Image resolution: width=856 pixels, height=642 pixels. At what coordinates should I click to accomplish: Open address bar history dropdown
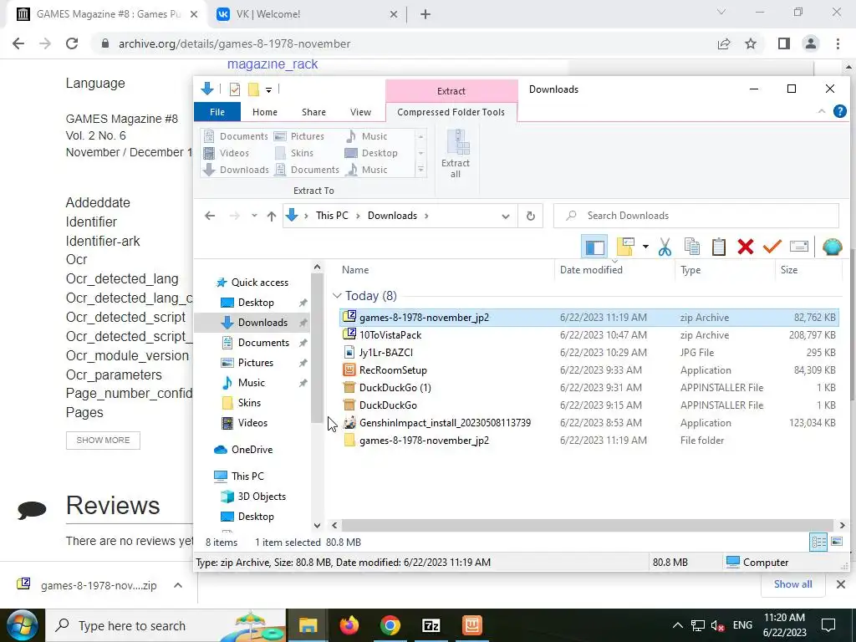(x=506, y=216)
